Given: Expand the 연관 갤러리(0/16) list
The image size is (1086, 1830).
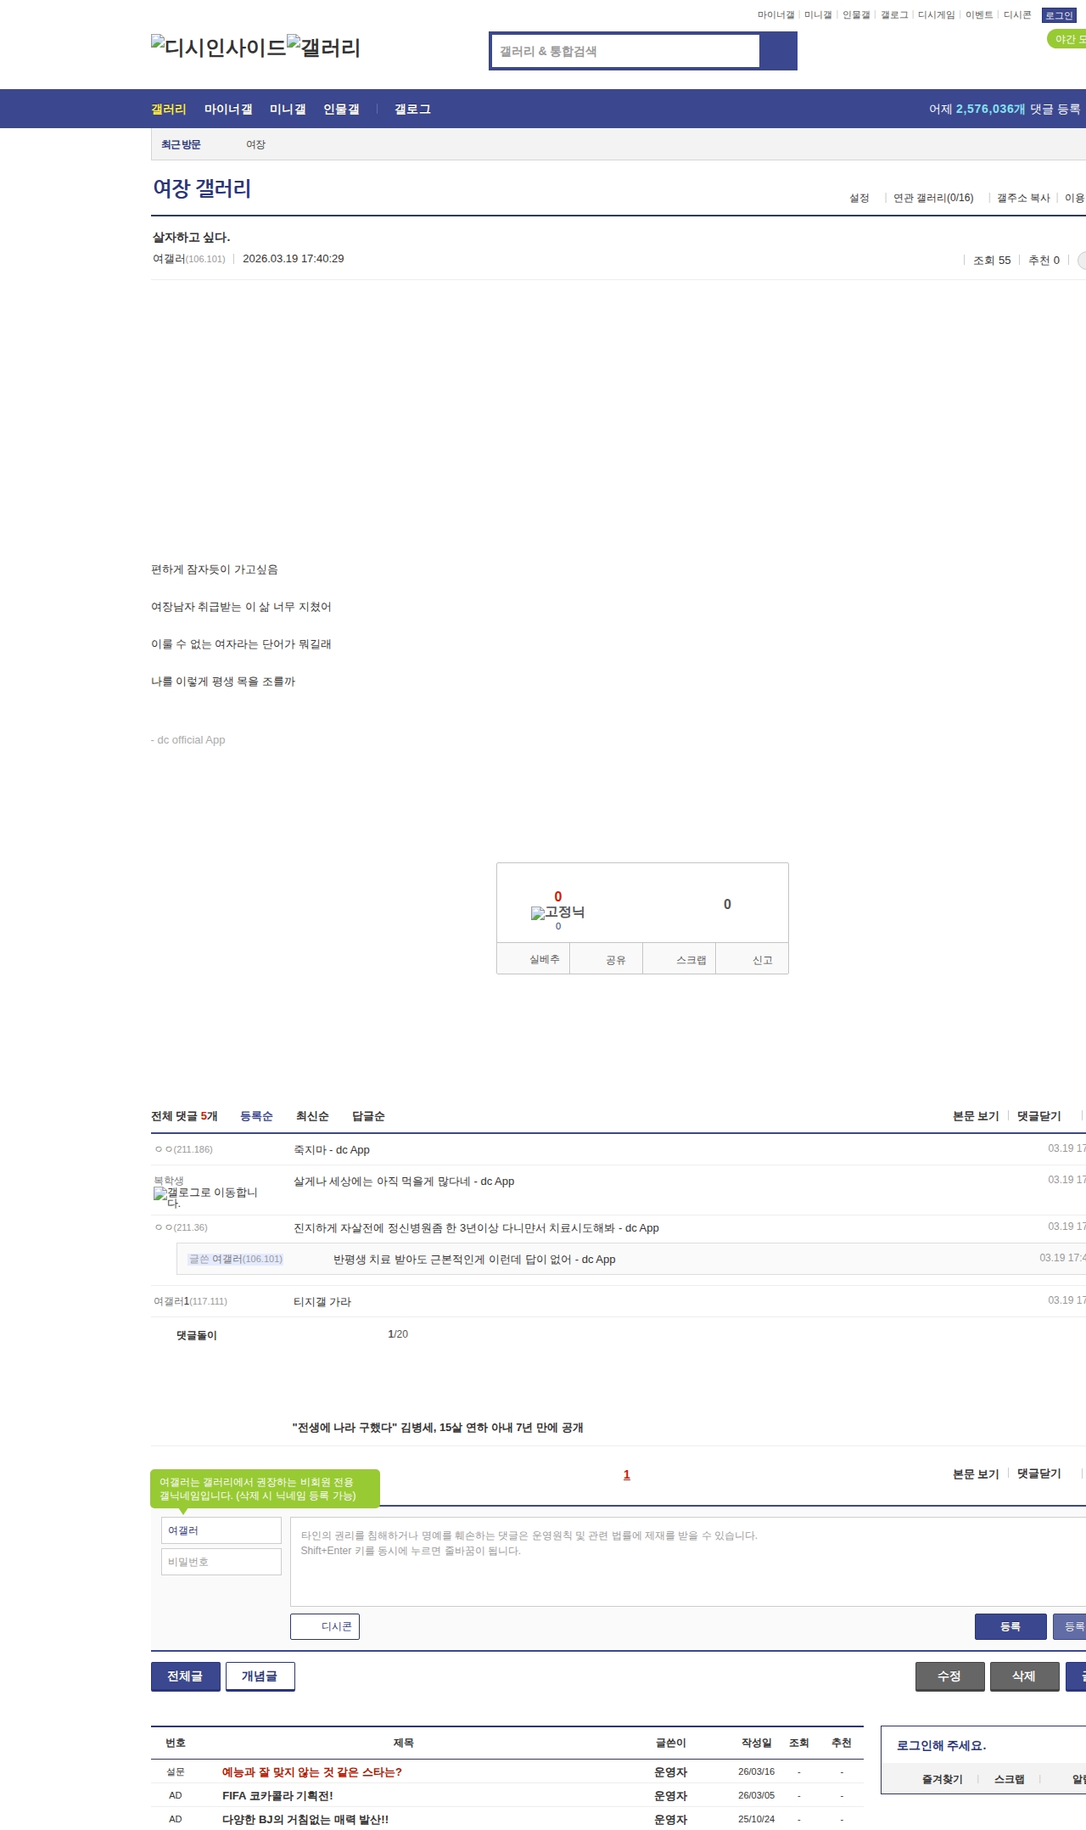Looking at the screenshot, I should pos(932,198).
